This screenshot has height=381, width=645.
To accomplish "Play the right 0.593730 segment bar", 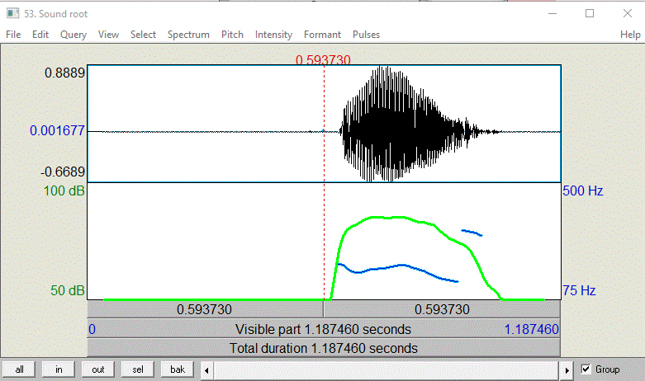I will [x=442, y=309].
